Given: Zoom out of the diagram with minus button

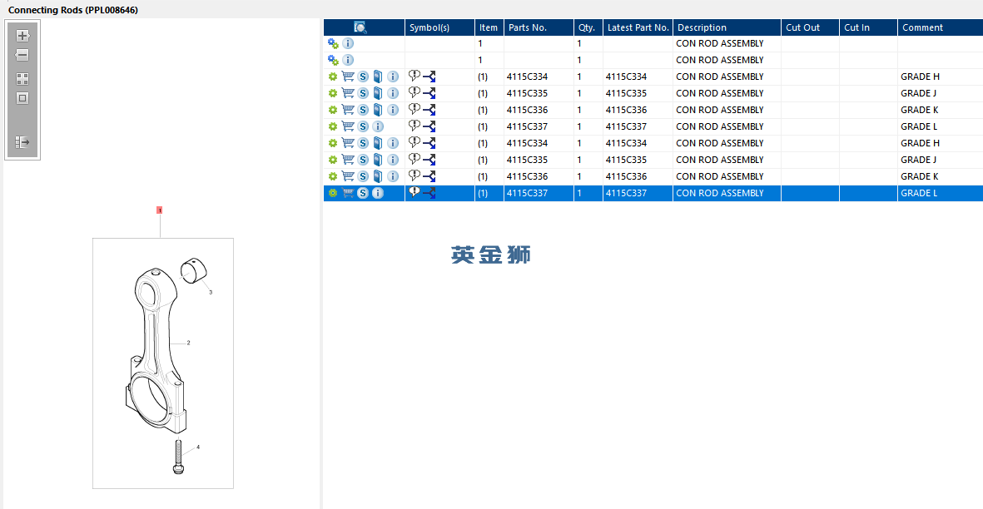Looking at the screenshot, I should coord(22,55).
